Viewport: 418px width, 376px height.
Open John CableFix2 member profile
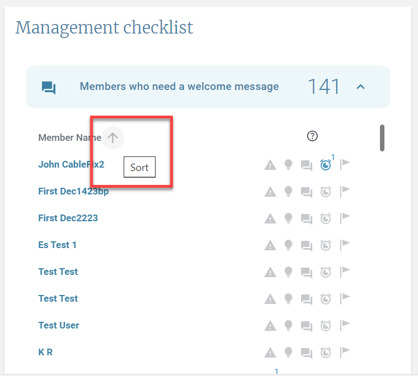pyautogui.click(x=71, y=164)
